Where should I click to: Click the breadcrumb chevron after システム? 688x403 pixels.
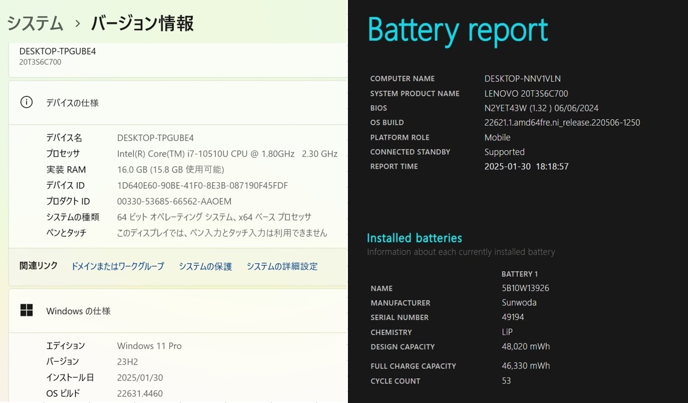(x=78, y=24)
